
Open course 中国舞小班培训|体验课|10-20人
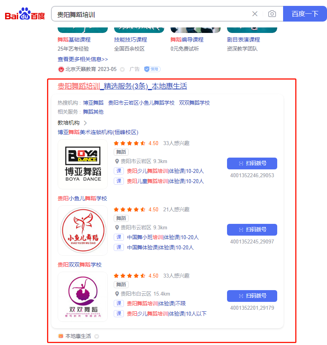[x=163, y=237]
